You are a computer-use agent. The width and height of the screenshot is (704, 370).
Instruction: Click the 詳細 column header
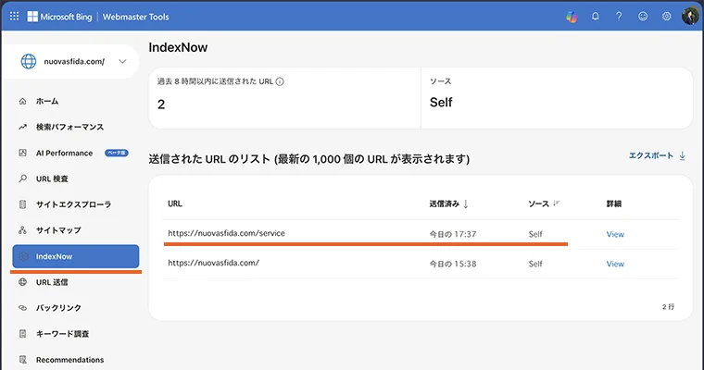pos(614,203)
